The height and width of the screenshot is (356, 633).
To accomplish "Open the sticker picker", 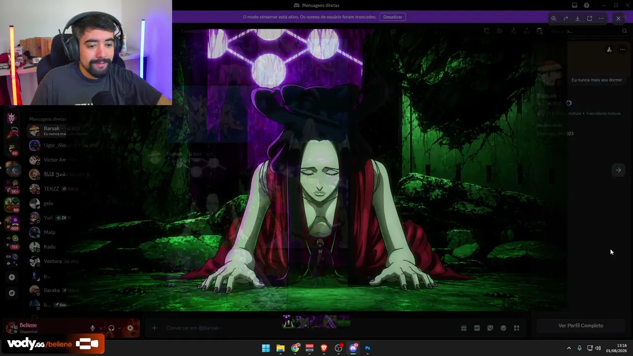I will pos(490,328).
